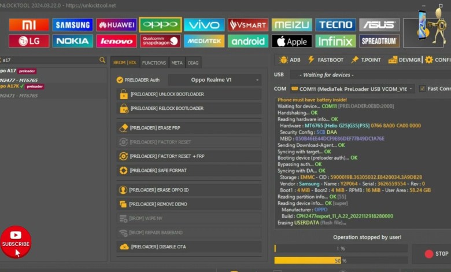Image resolution: width=451 pixels, height=272 pixels.
Task: Open the MediaTek chipset section
Action: point(204,41)
